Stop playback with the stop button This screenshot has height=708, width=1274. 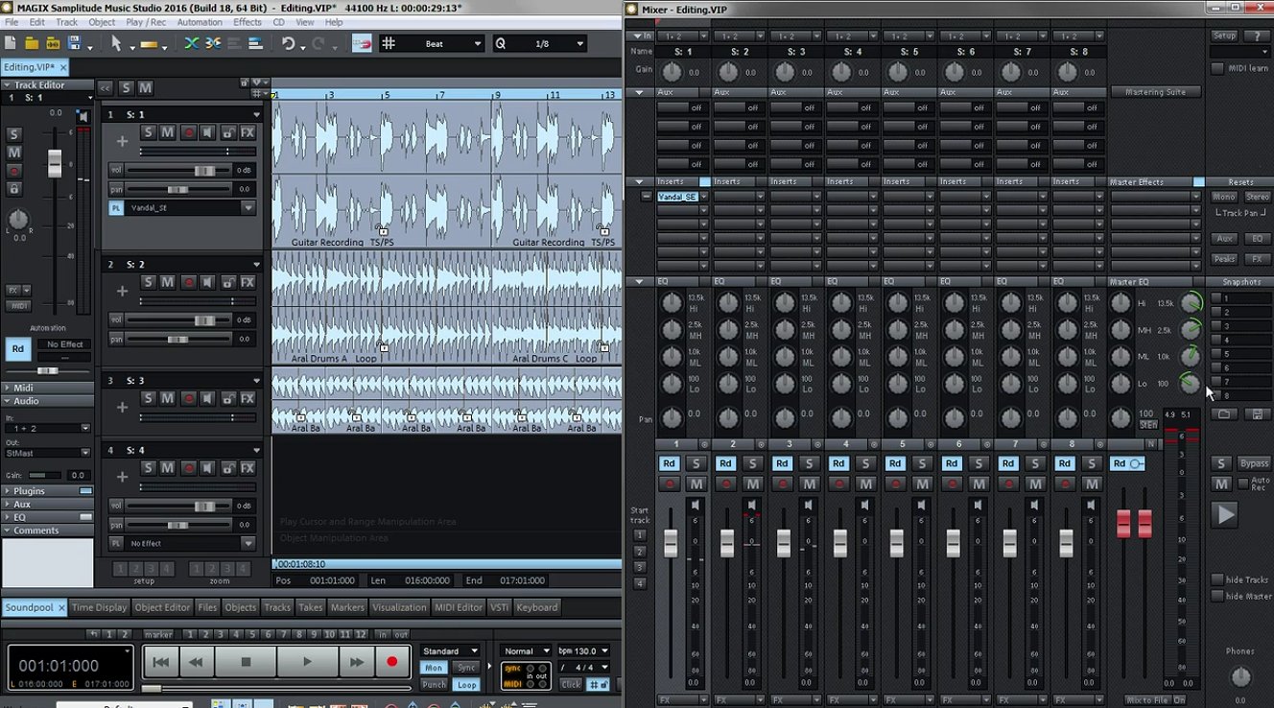point(246,662)
